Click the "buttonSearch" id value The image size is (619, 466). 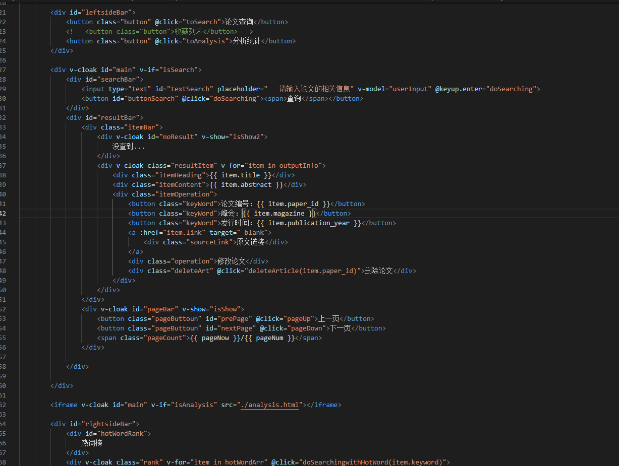pos(151,98)
